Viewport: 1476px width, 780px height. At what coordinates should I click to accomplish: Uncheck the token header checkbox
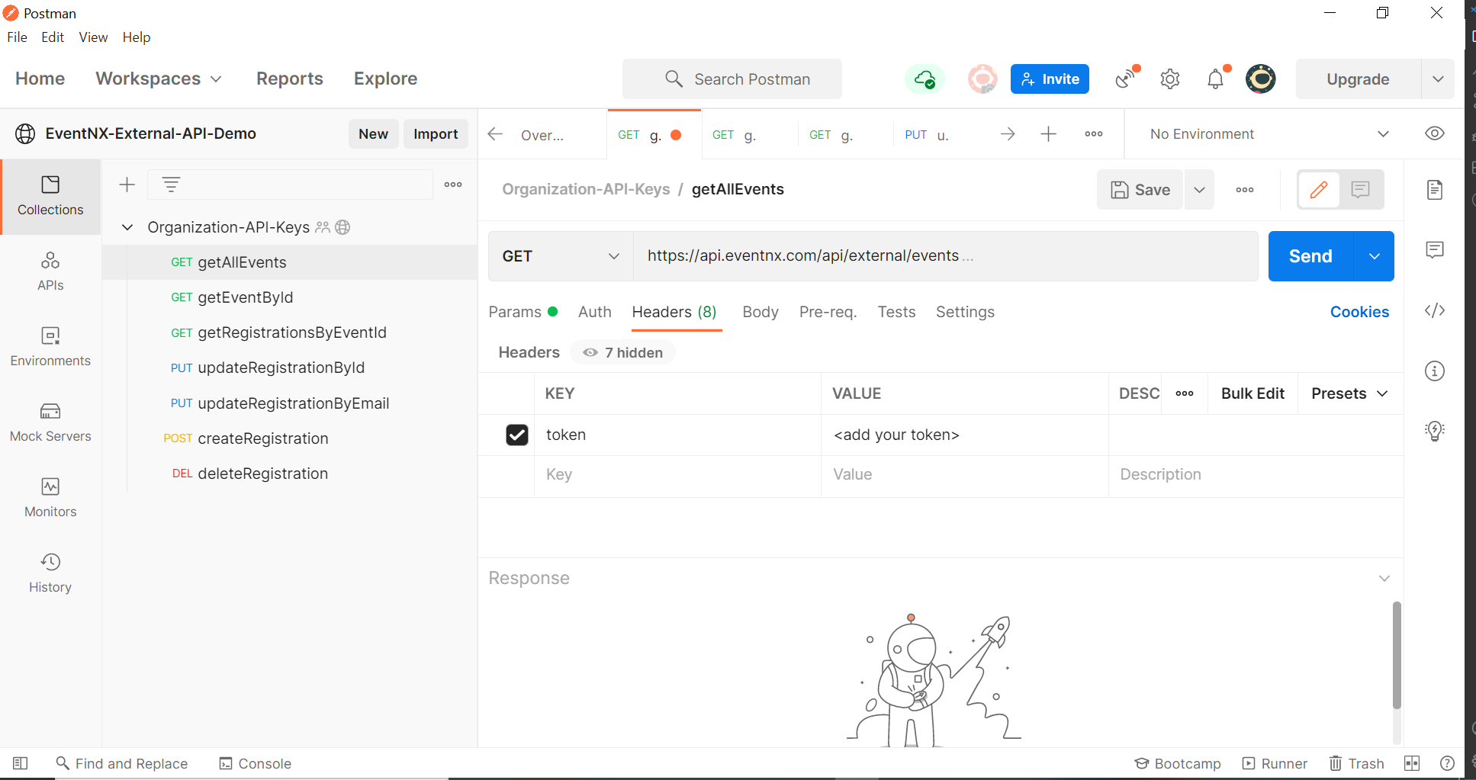(516, 435)
